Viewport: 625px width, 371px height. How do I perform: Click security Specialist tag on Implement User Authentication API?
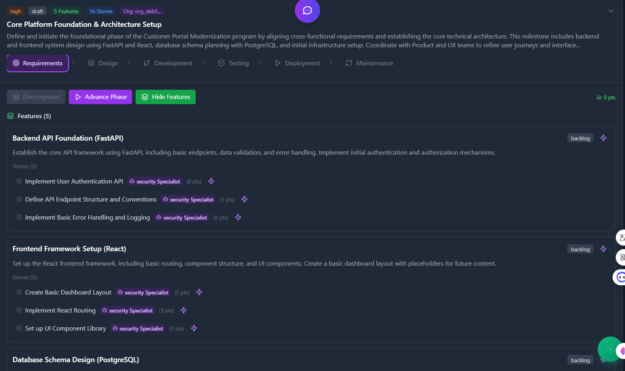point(155,181)
